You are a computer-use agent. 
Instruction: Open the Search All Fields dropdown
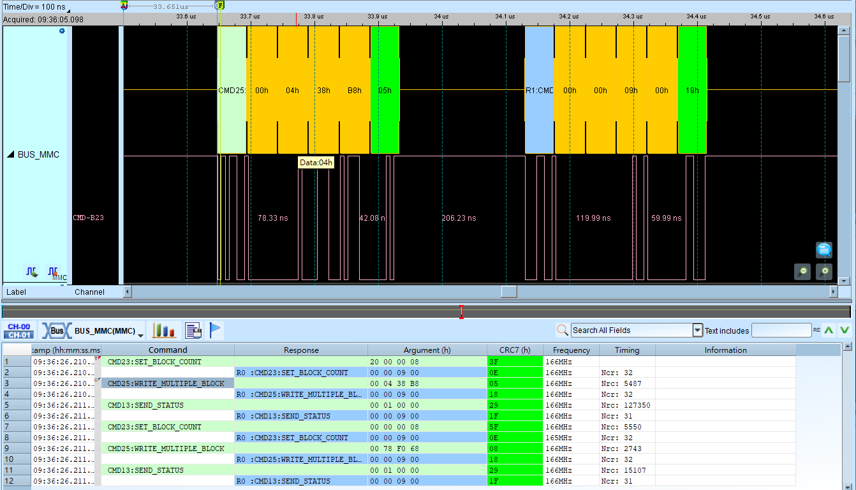[x=697, y=330]
